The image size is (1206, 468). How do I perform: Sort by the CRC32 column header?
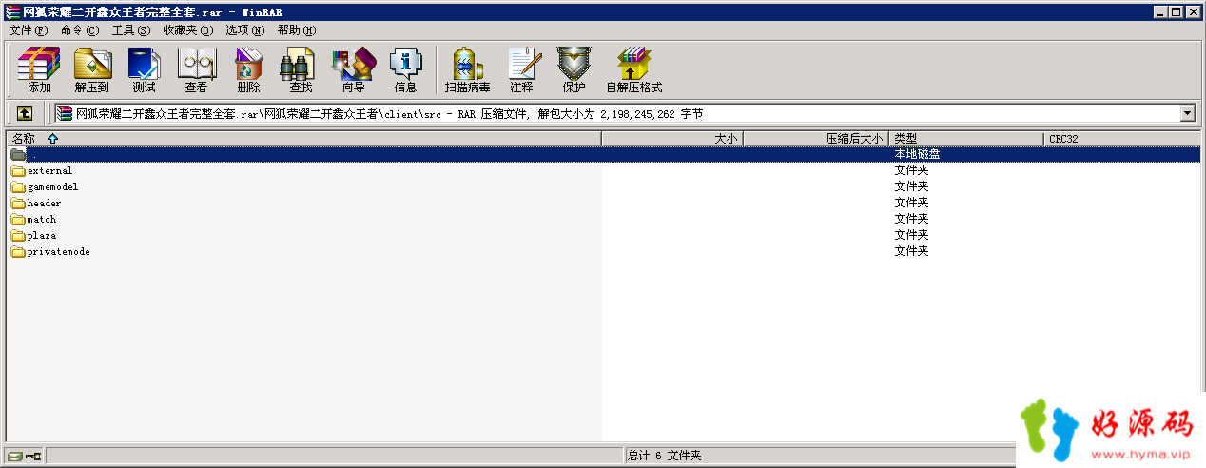pos(1122,139)
